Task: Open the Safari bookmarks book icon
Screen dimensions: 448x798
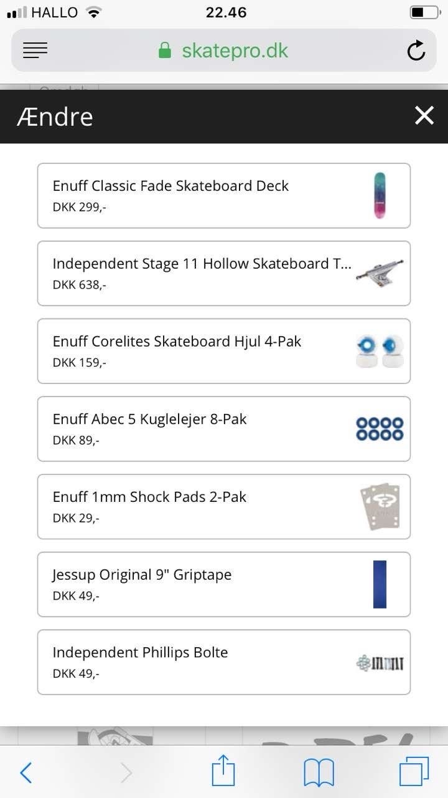Action: click(319, 773)
